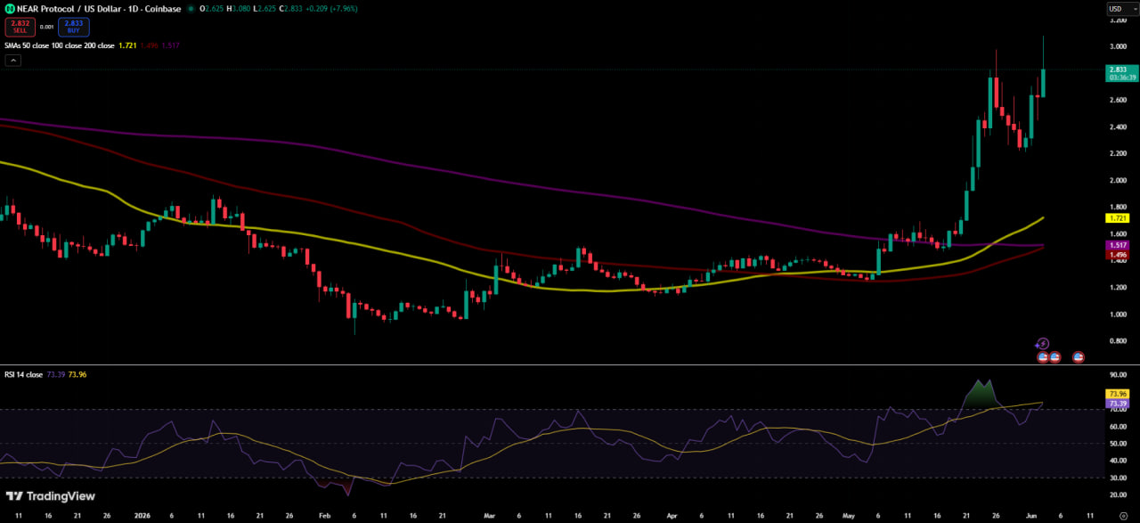Click the dark red 1.496 SMA price label
The height and width of the screenshot is (523, 1140).
[1118, 255]
